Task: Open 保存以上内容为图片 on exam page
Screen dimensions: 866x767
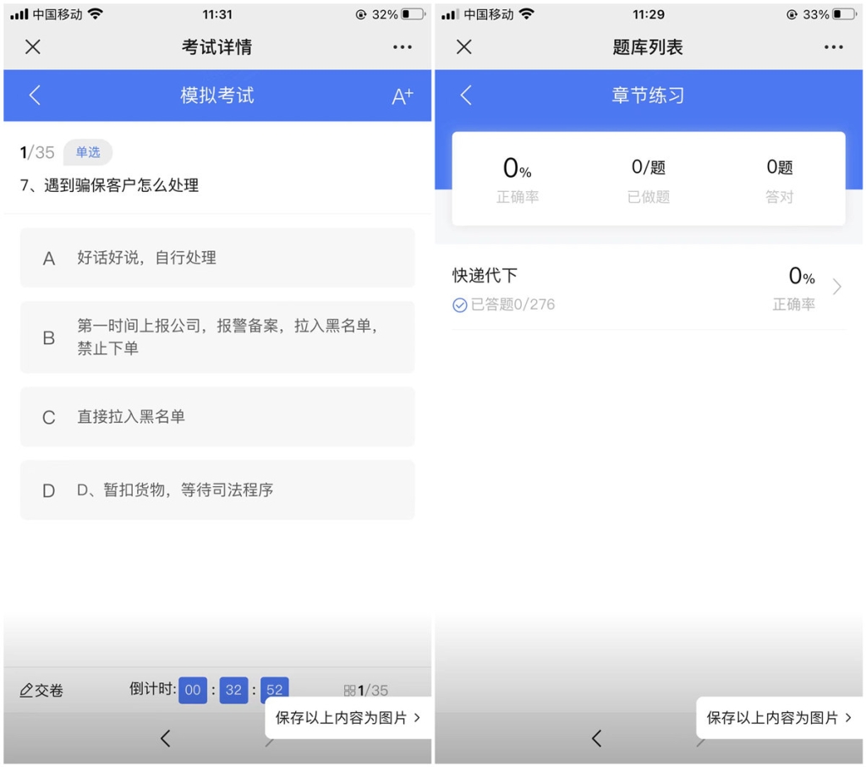Action: point(348,717)
